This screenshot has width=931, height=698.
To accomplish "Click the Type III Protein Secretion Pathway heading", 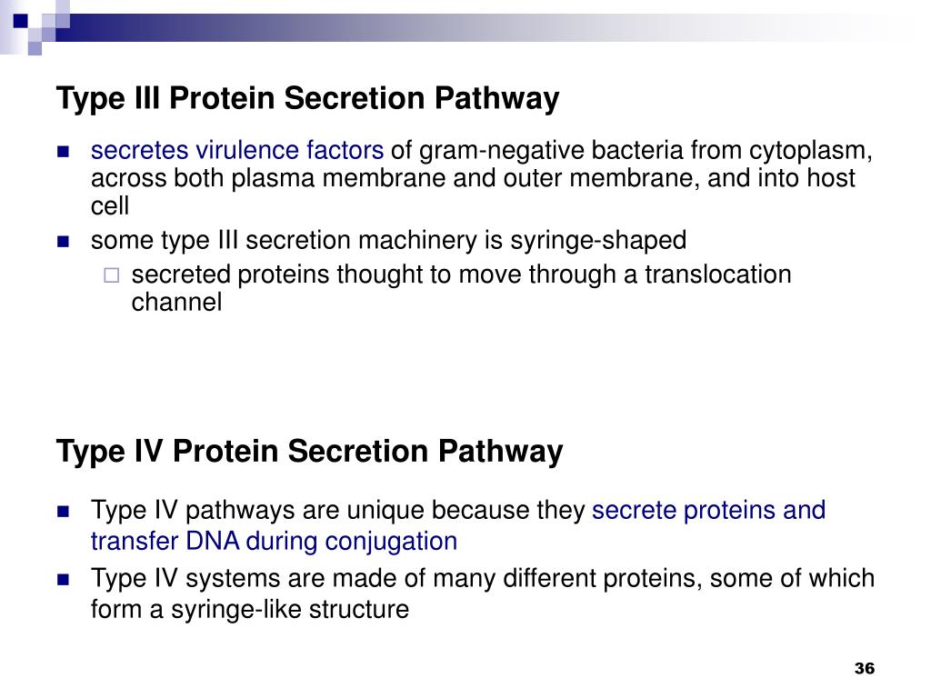I will click(x=307, y=98).
